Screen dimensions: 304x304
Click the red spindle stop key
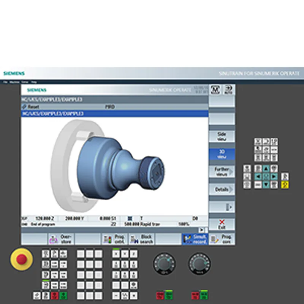point(160,296)
